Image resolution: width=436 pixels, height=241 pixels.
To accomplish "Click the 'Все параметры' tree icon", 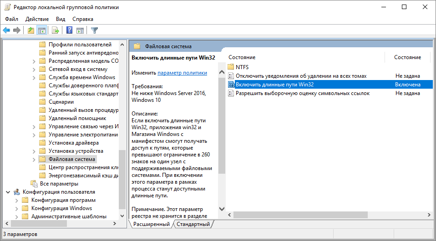I will click(x=34, y=183).
